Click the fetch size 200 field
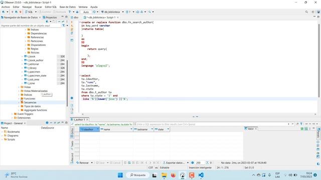This screenshot has height=180, width=321. [200, 163]
